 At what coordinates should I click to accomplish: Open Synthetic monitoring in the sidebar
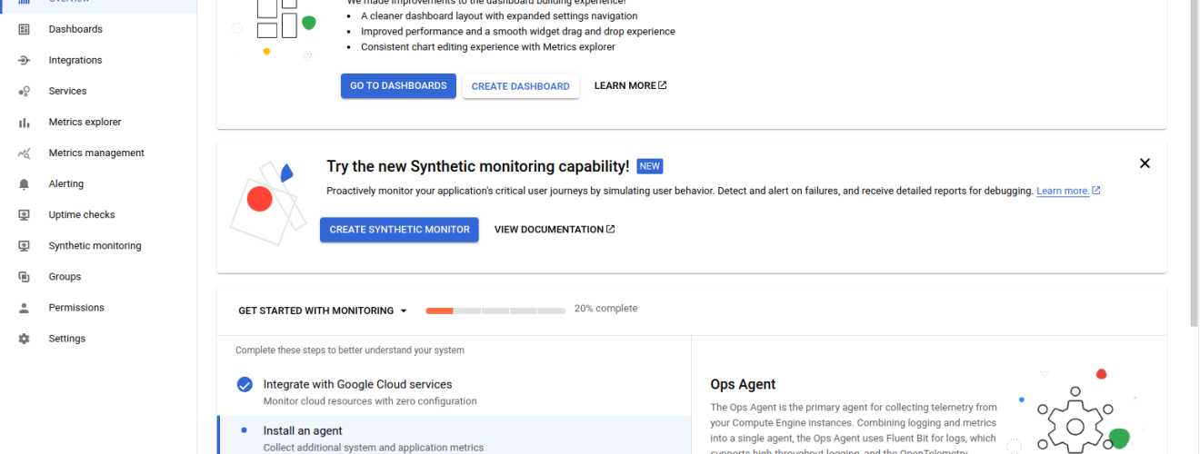tap(95, 245)
